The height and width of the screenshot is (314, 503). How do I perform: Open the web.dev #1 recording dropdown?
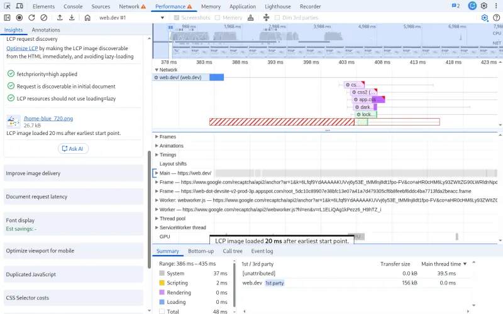coord(131,18)
